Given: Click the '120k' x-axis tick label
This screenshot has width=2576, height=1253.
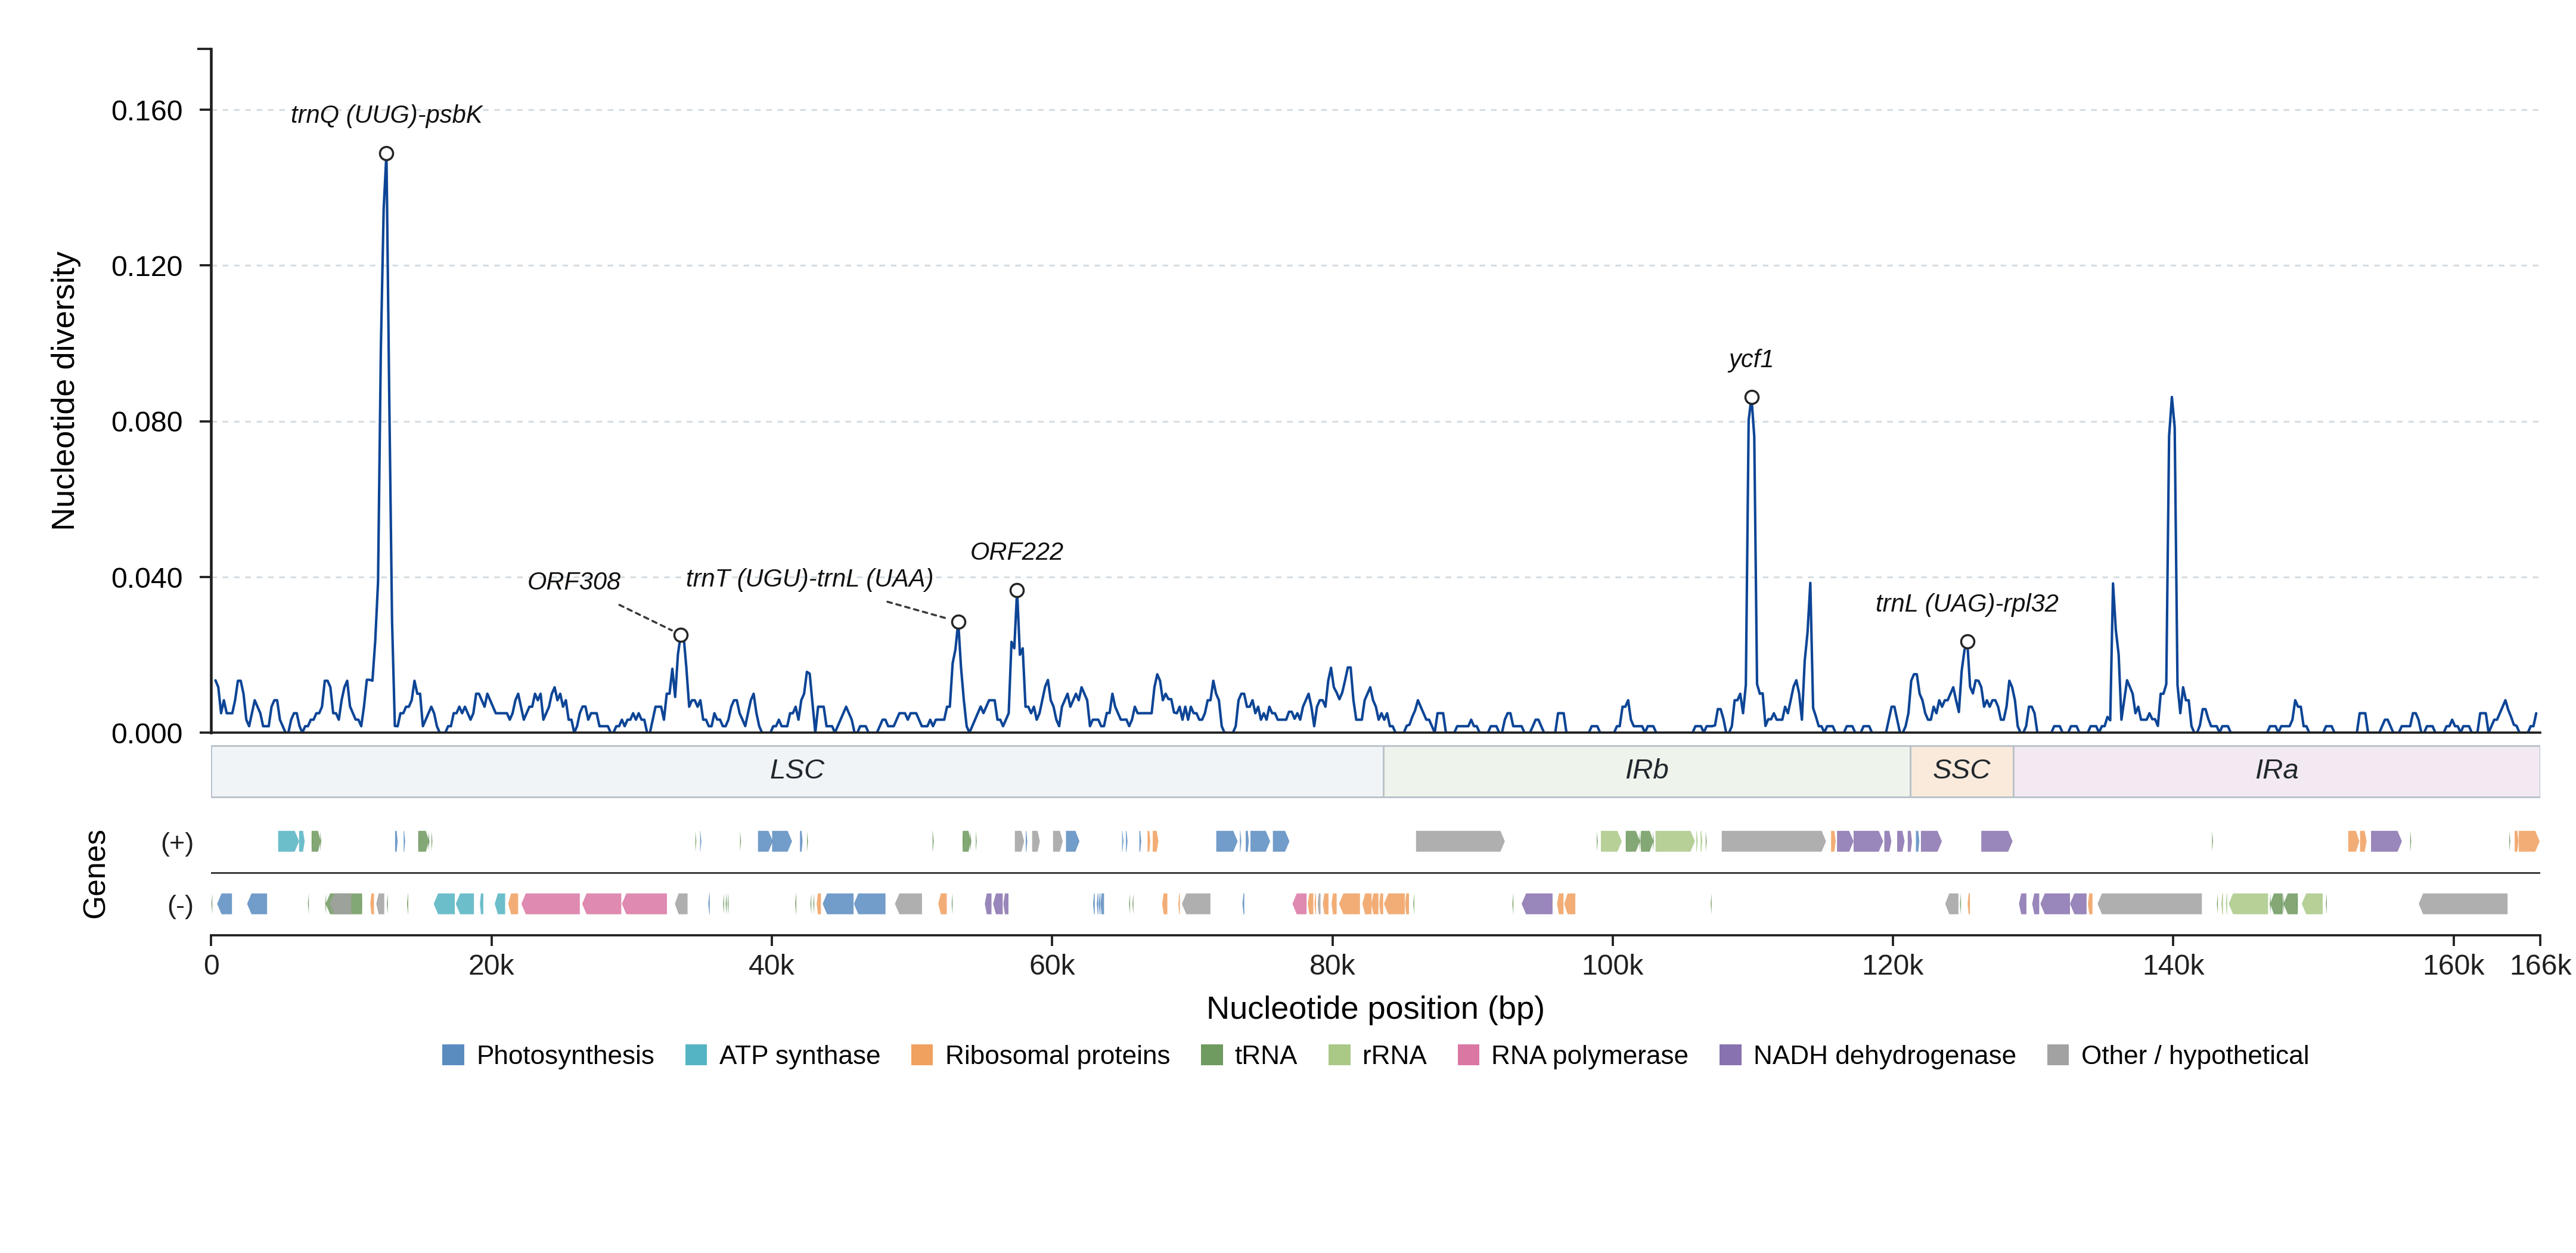Looking at the screenshot, I should (x=1892, y=966).
